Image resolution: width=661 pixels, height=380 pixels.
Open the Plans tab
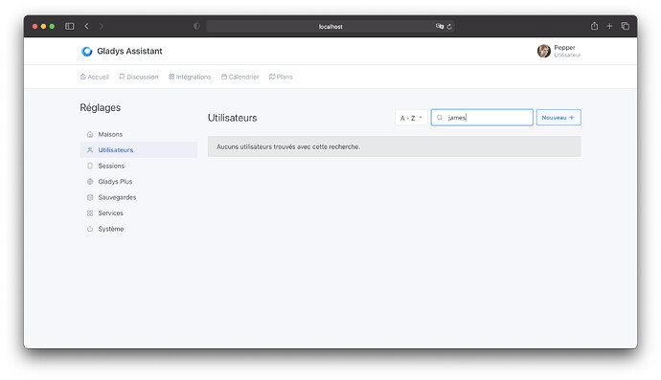(x=281, y=77)
